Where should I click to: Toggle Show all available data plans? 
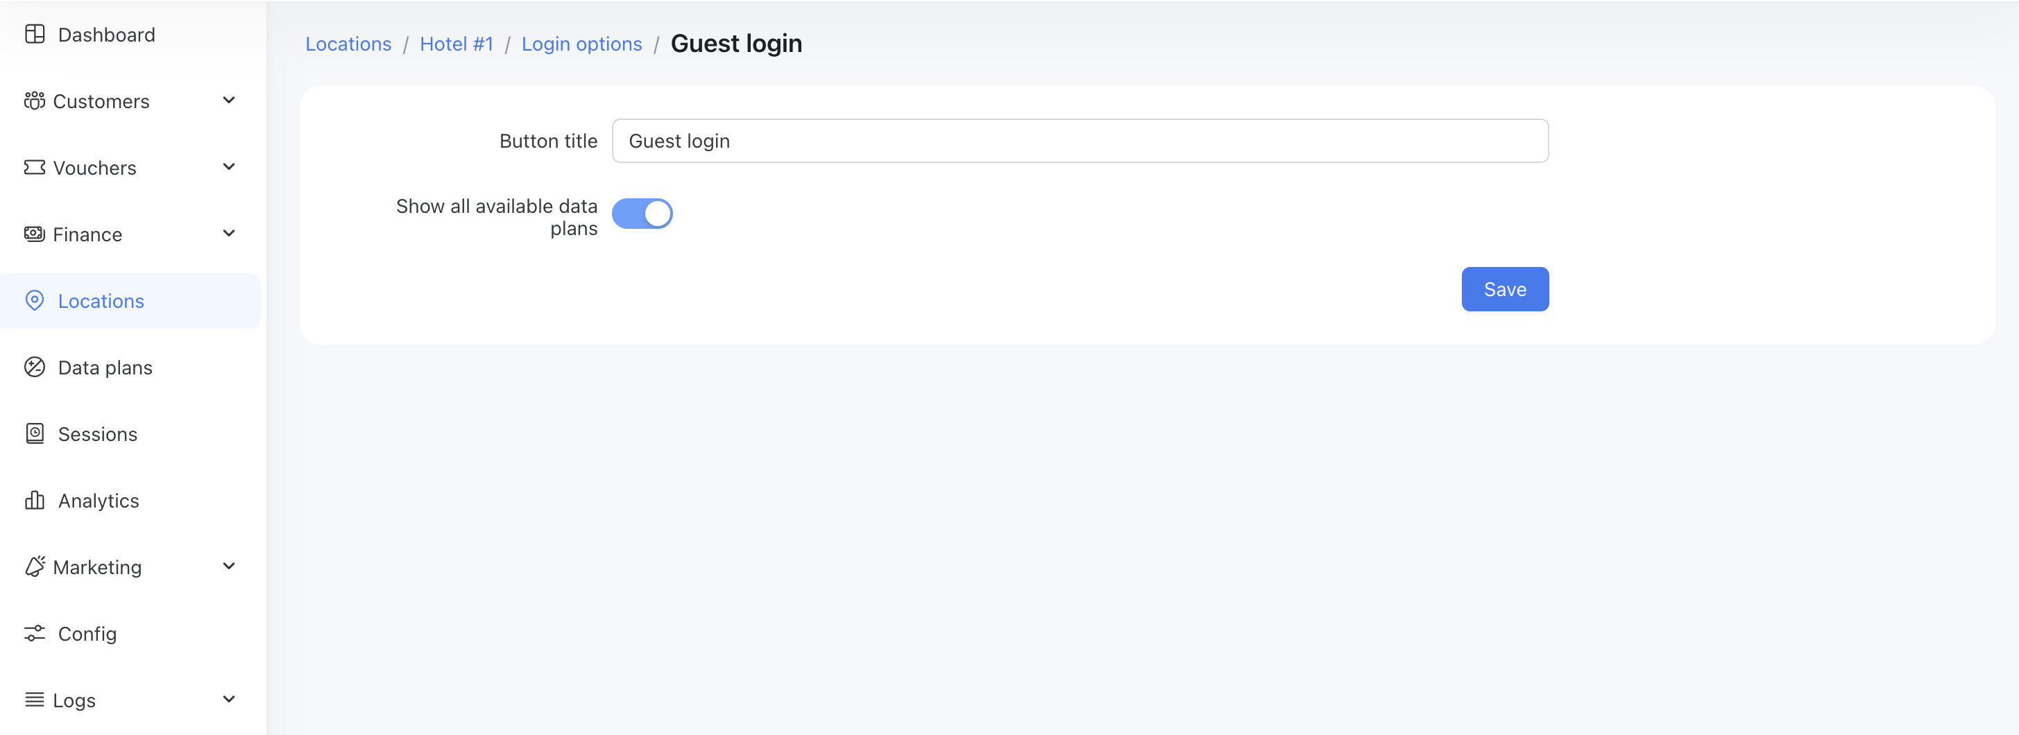[x=641, y=214]
